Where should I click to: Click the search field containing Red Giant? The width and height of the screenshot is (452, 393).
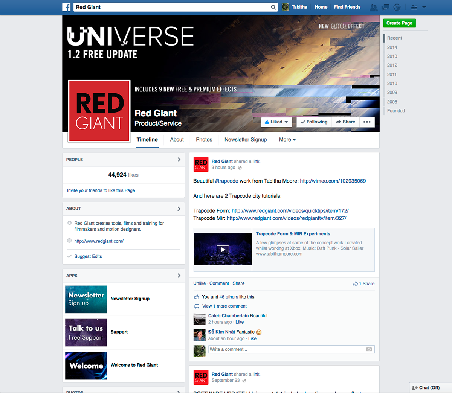coord(176,7)
